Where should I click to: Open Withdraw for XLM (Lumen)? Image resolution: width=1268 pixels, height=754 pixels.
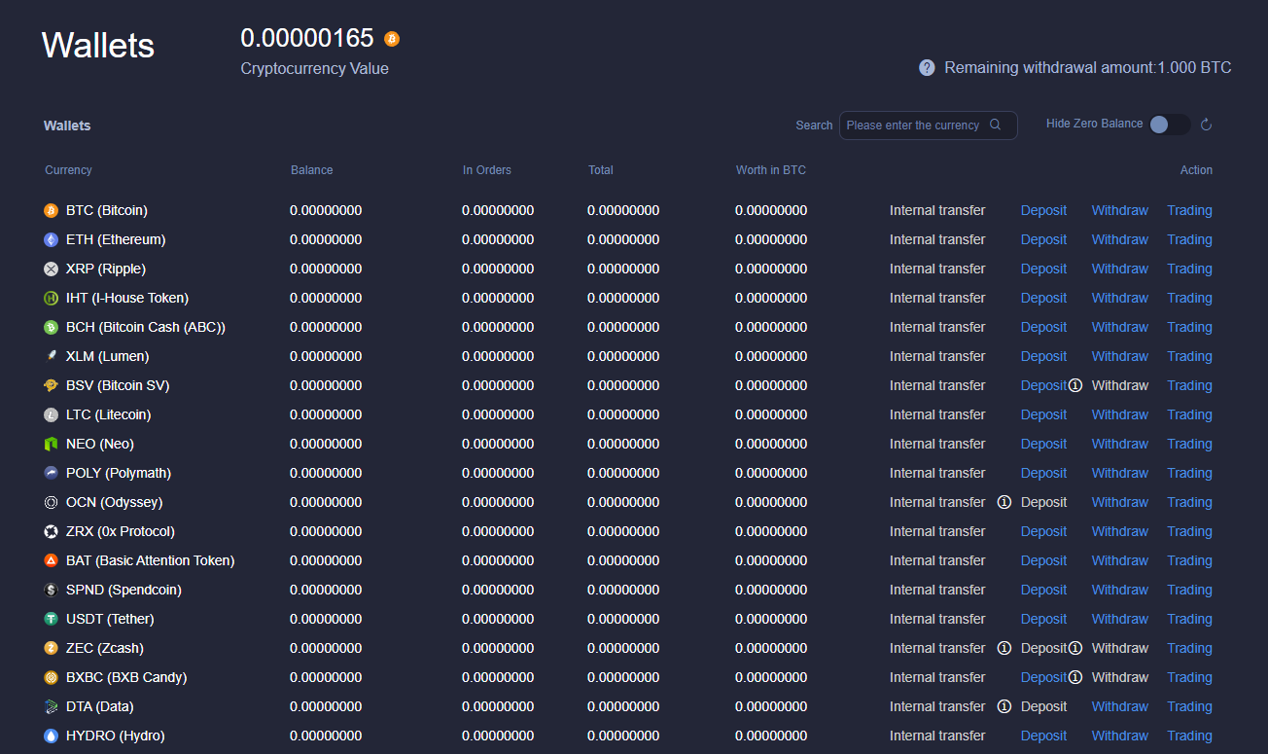pyautogui.click(x=1120, y=356)
